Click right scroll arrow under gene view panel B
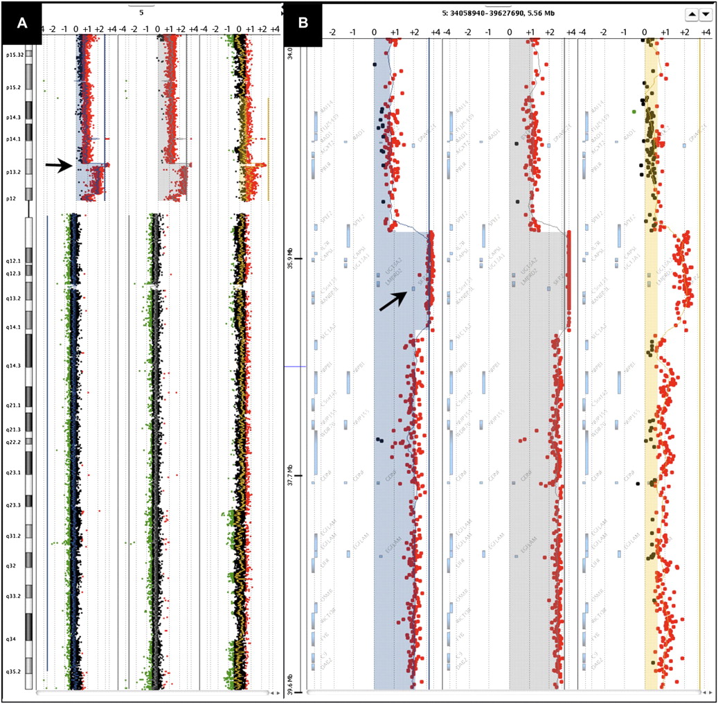718x704 pixels. (710, 692)
